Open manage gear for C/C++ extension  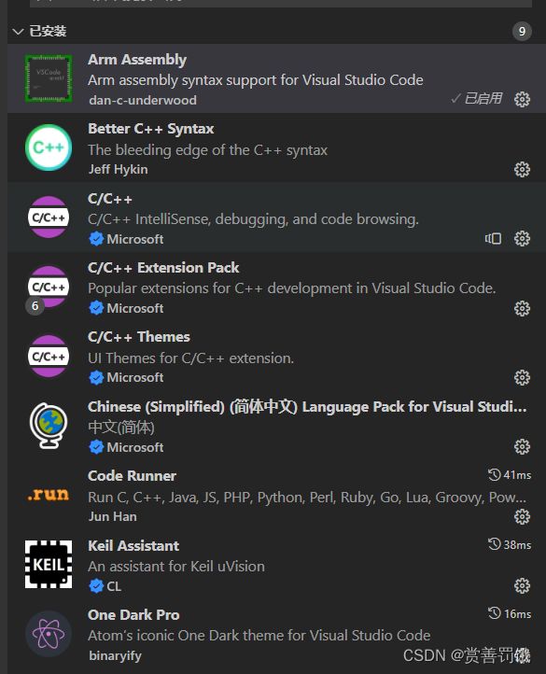coord(522,239)
